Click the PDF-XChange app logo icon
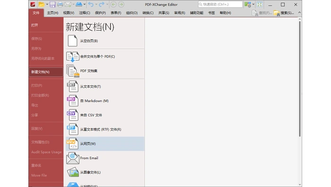This screenshot has width=331, height=187. pyautogui.click(x=33, y=4)
